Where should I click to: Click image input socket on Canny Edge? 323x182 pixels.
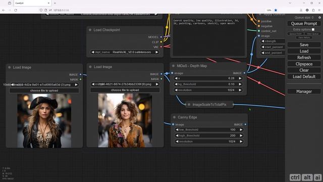click(173, 124)
